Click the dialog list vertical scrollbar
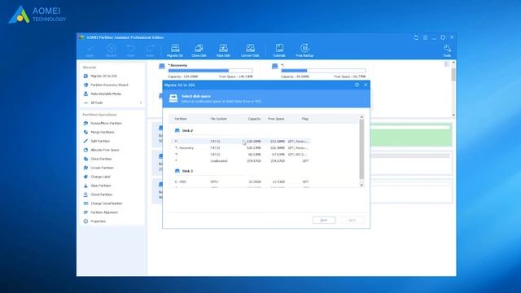This screenshot has width=521, height=293. pyautogui.click(x=361, y=149)
